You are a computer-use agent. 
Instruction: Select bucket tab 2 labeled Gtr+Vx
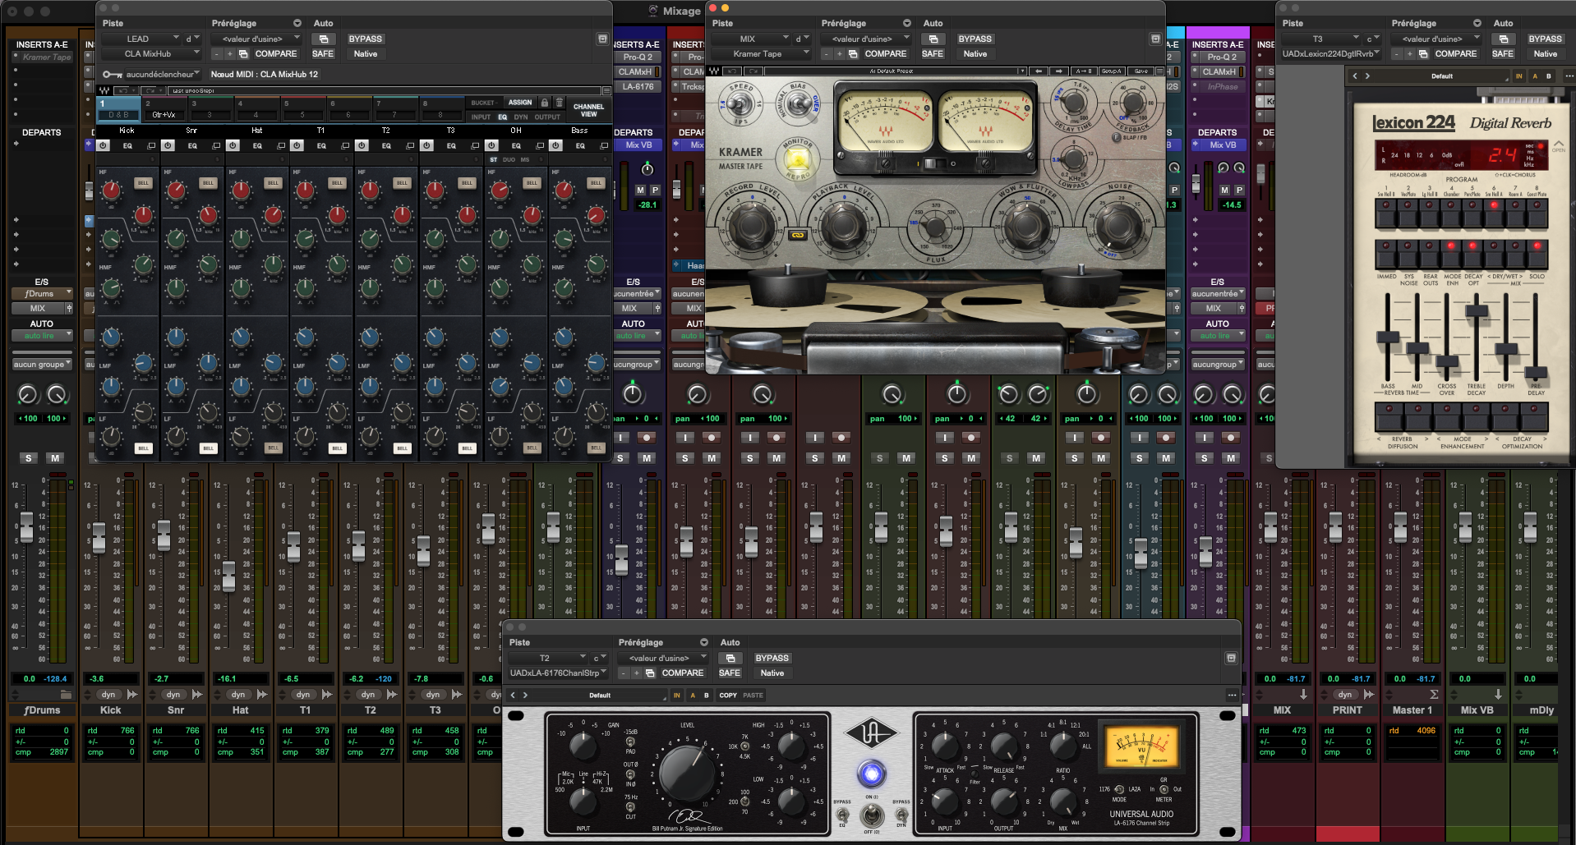pyautogui.click(x=163, y=108)
